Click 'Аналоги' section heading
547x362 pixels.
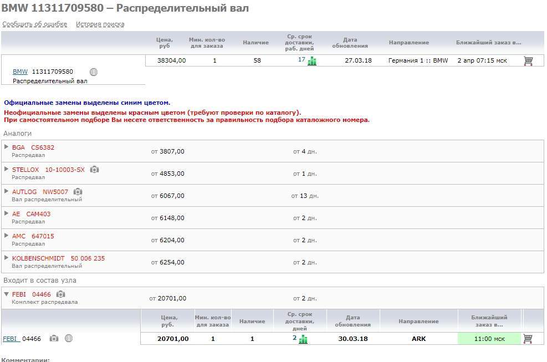pyautogui.click(x=17, y=134)
